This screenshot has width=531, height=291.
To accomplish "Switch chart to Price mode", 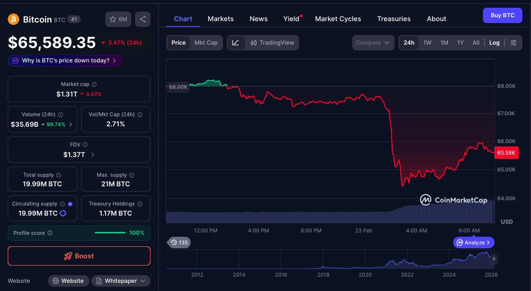I will (x=178, y=43).
